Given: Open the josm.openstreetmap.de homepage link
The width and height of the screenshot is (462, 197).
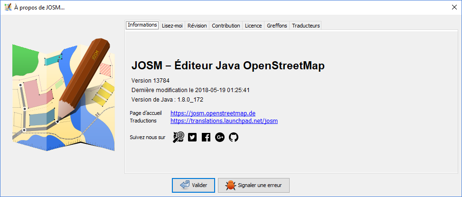Looking at the screenshot, I should [x=213, y=113].
